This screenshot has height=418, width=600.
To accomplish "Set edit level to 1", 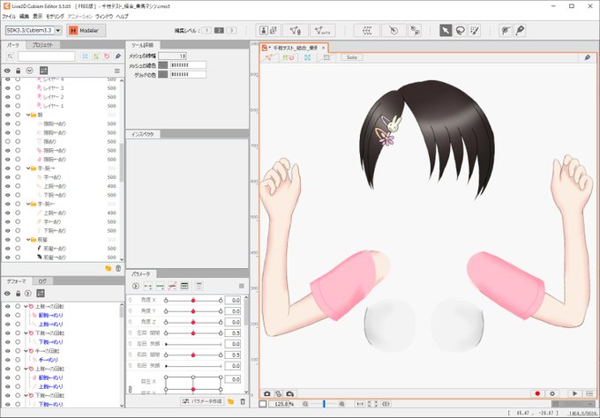I will coord(206,30).
